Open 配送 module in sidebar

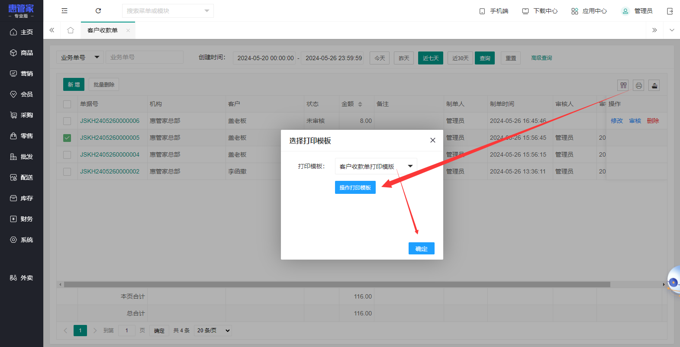pos(22,177)
